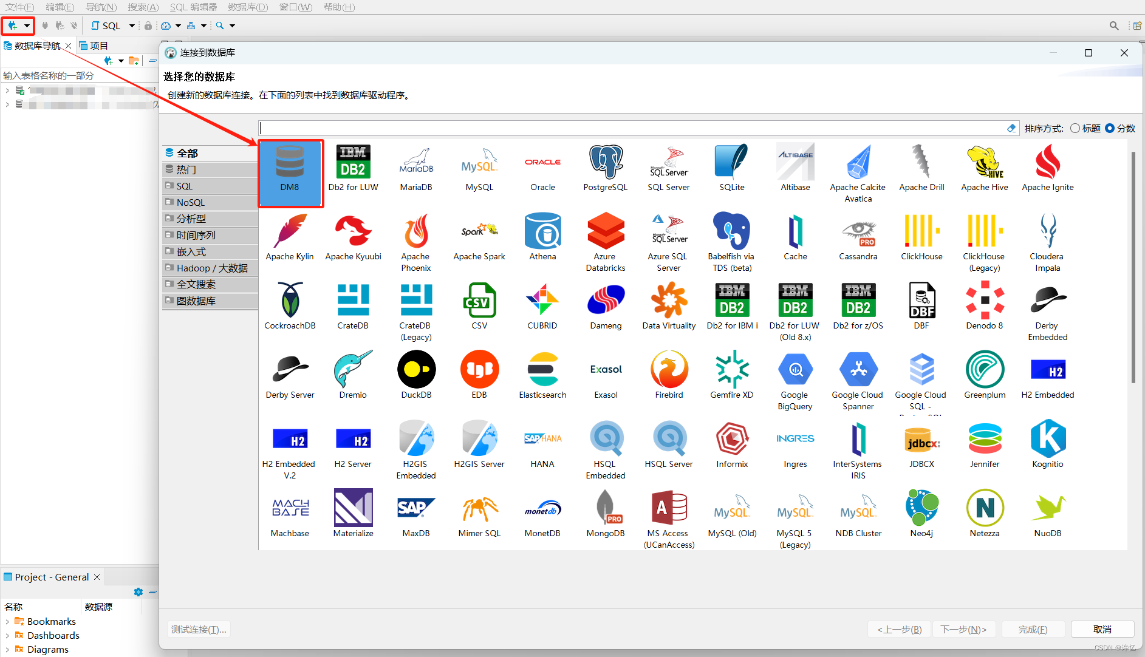Select Apache Hive driver
This screenshot has width=1145, height=657.
(x=985, y=168)
